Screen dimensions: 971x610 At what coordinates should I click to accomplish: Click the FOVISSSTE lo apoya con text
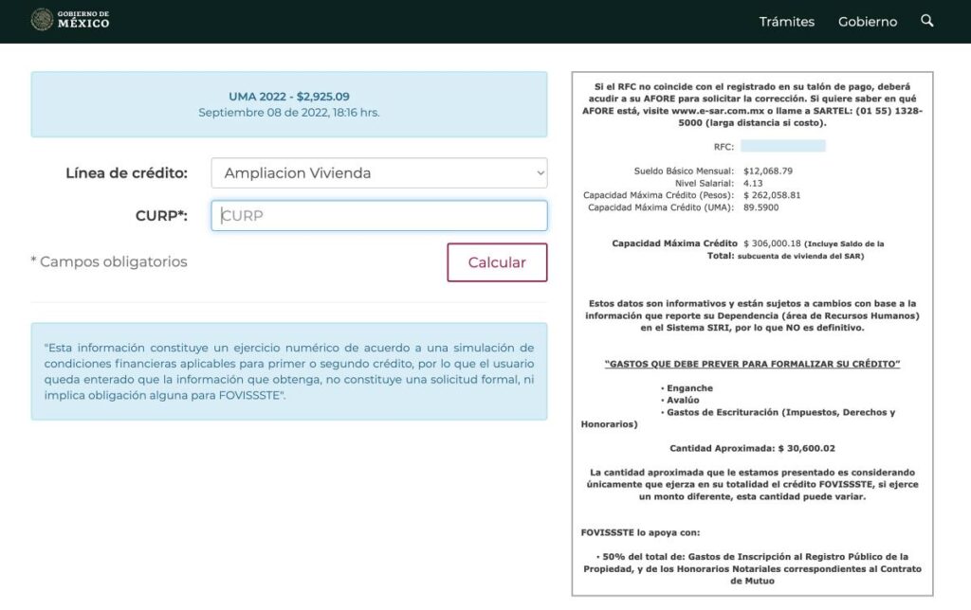[640, 532]
